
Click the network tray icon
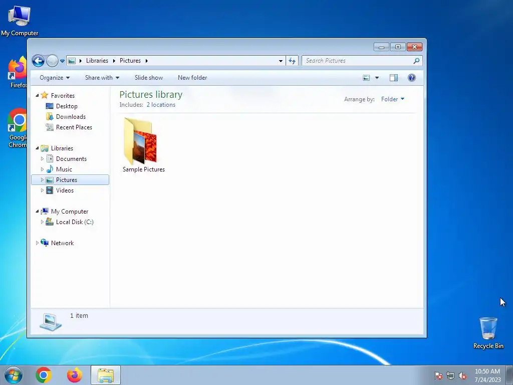tap(450, 376)
